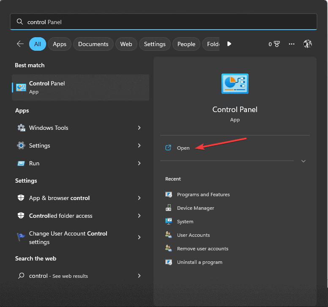The height and width of the screenshot is (307, 328).
Task: Open the three-dot more options menu
Action: click(292, 44)
